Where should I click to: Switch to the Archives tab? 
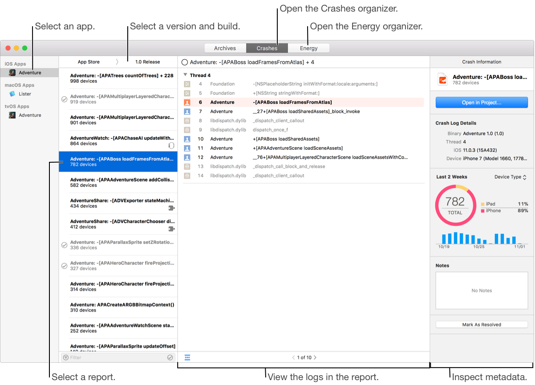coord(225,48)
